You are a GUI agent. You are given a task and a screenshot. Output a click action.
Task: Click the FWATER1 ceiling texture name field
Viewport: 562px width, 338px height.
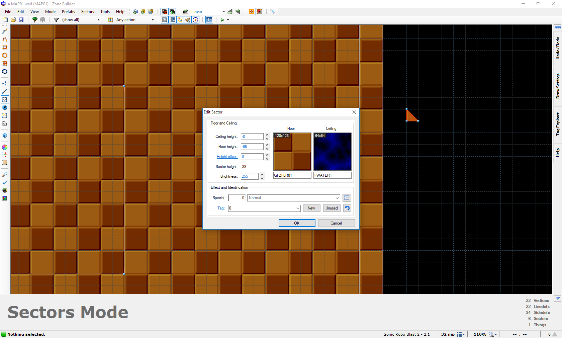coord(333,175)
